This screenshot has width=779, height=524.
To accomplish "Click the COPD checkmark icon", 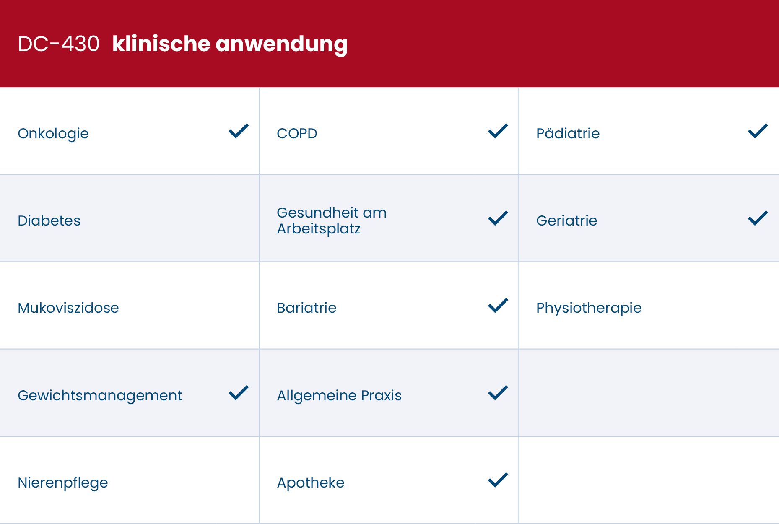I will [x=498, y=131].
